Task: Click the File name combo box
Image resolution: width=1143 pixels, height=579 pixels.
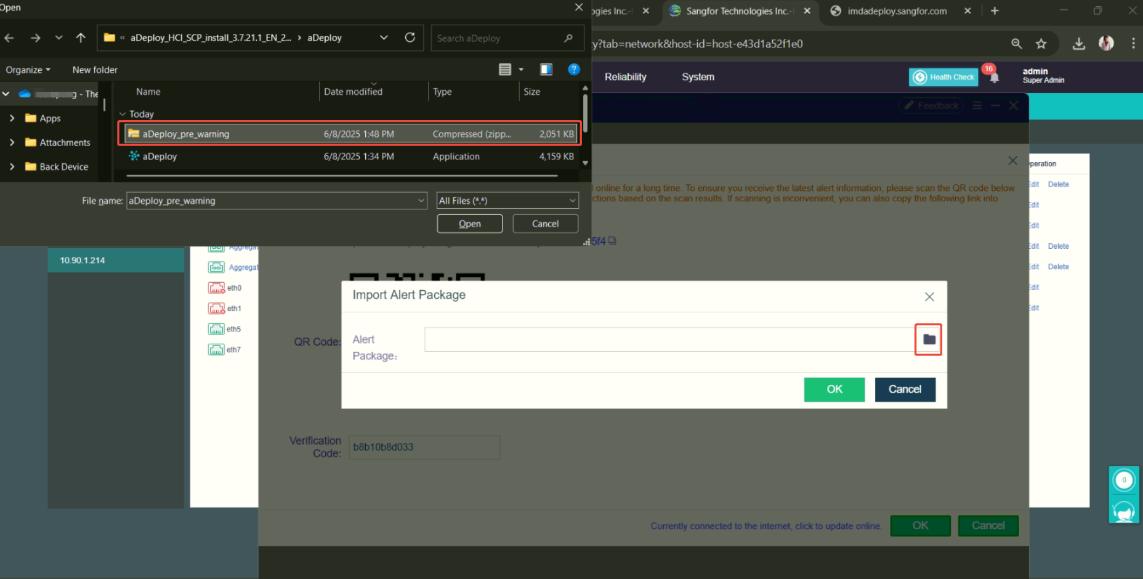Action: click(x=277, y=201)
